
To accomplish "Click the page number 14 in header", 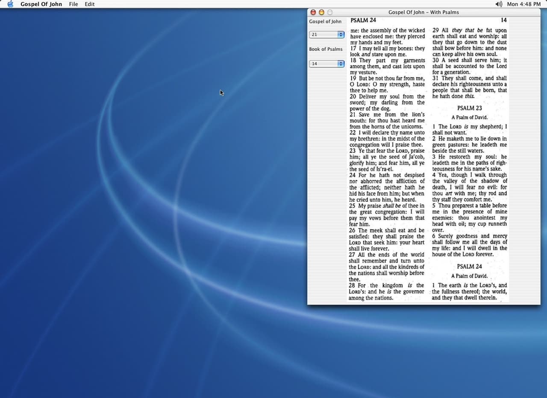I will pyautogui.click(x=503, y=20).
